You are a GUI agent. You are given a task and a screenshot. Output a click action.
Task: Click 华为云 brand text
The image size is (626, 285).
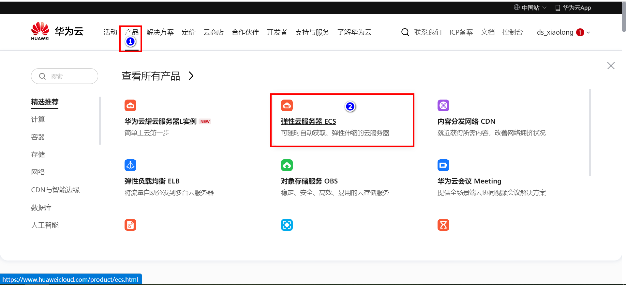point(69,31)
